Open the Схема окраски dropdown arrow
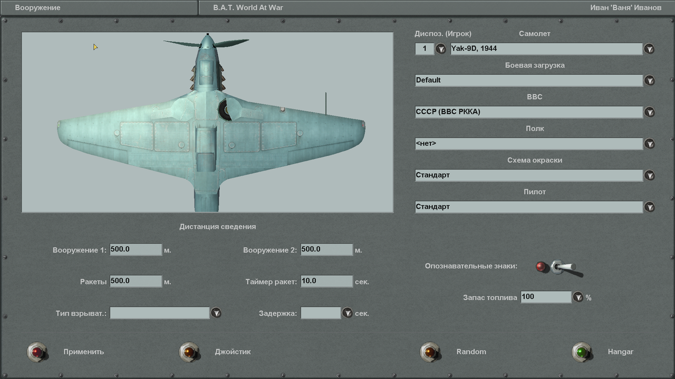 coord(650,175)
